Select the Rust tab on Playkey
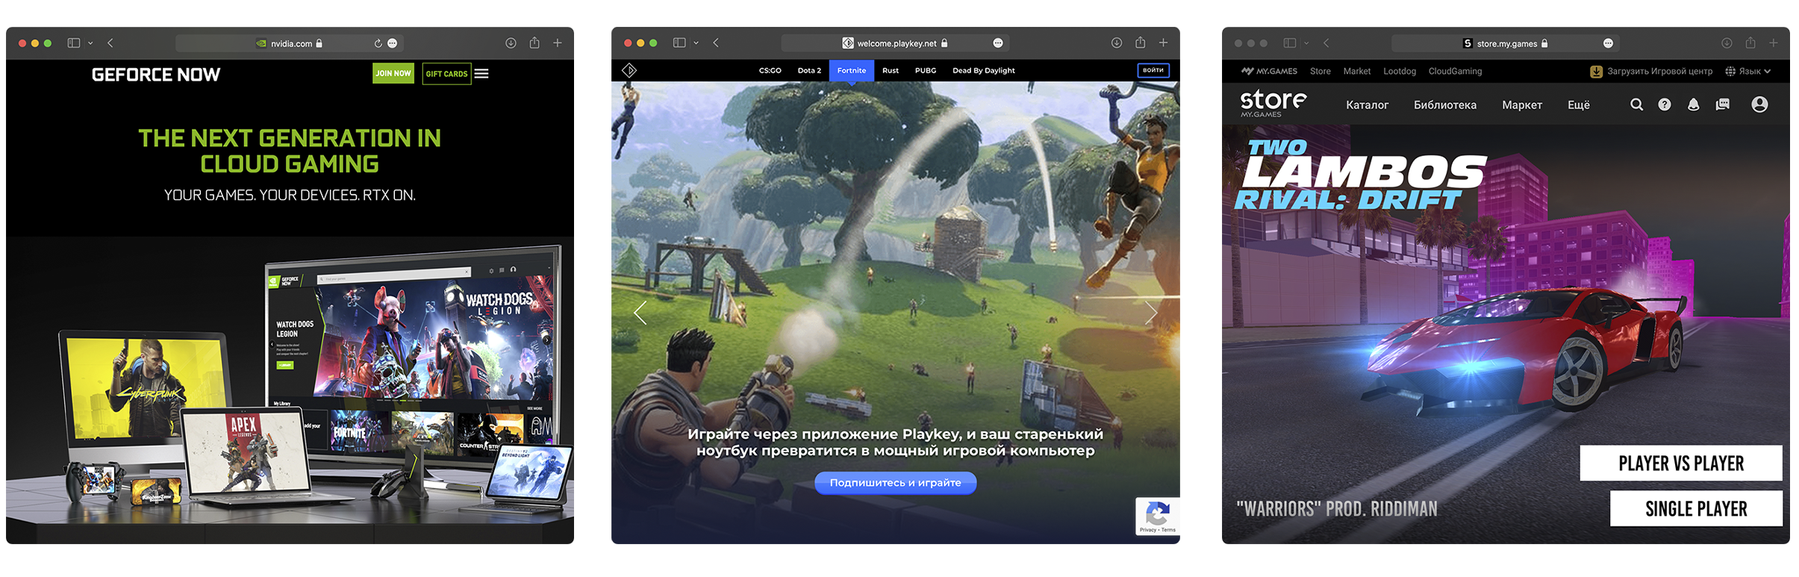Screen dimensions: 1799x577 point(891,71)
